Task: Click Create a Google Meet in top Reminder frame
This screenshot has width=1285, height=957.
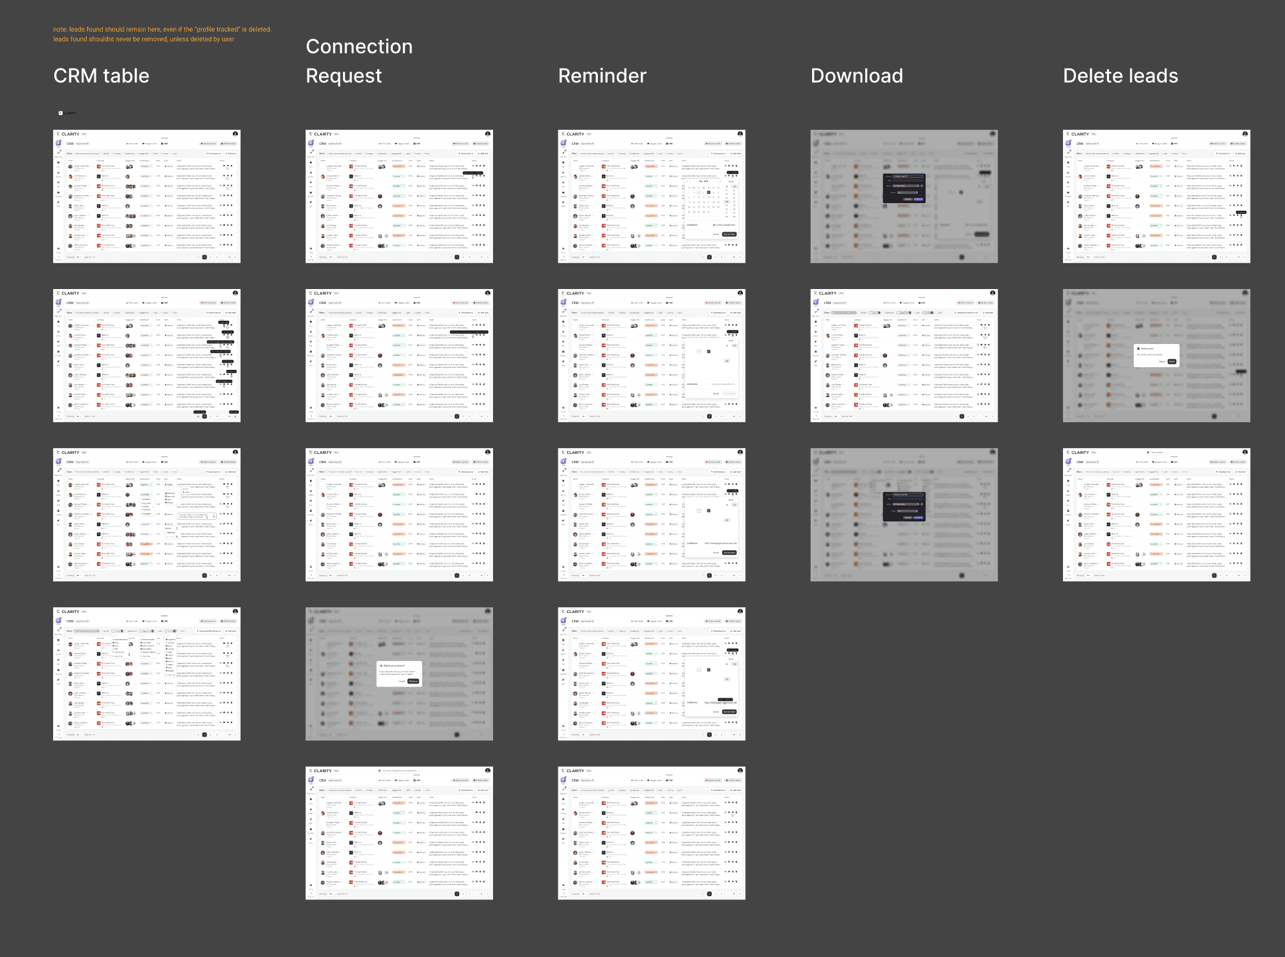Action: pyautogui.click(x=724, y=225)
